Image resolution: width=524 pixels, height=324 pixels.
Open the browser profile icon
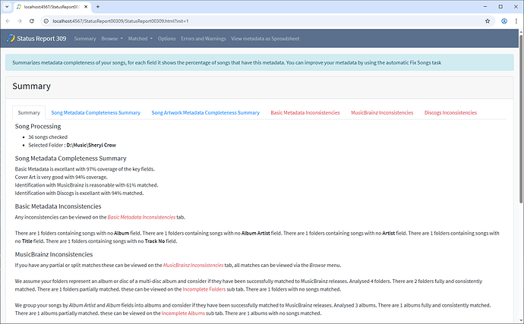pos(504,21)
